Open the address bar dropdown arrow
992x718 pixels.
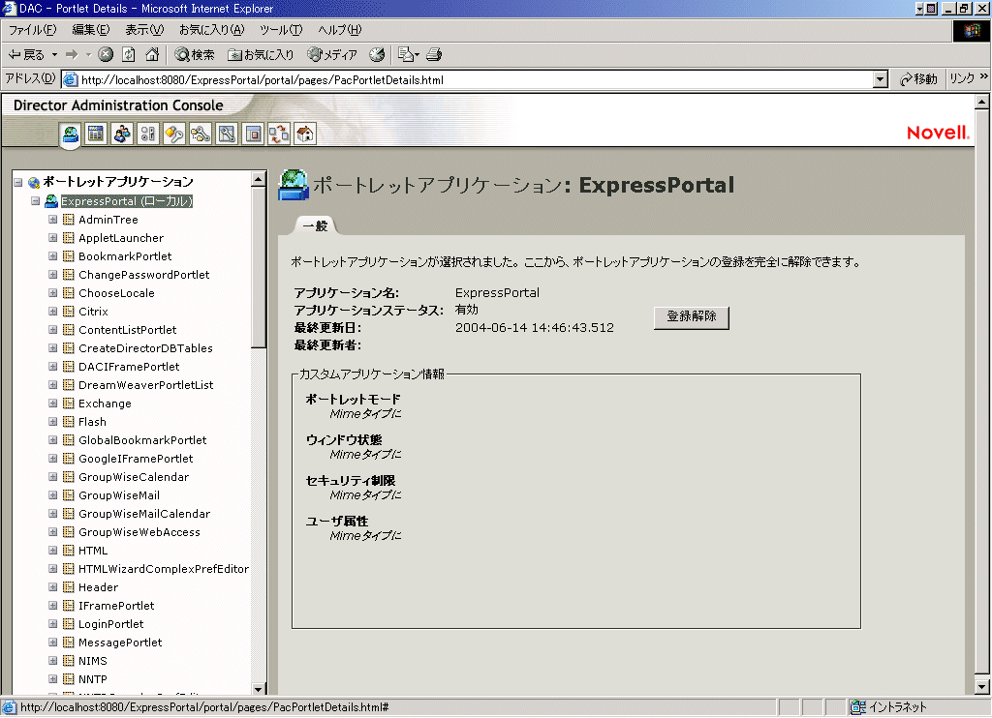(880, 79)
